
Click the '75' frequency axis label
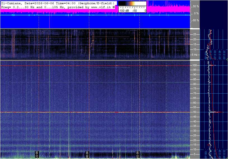coord(194,89)
